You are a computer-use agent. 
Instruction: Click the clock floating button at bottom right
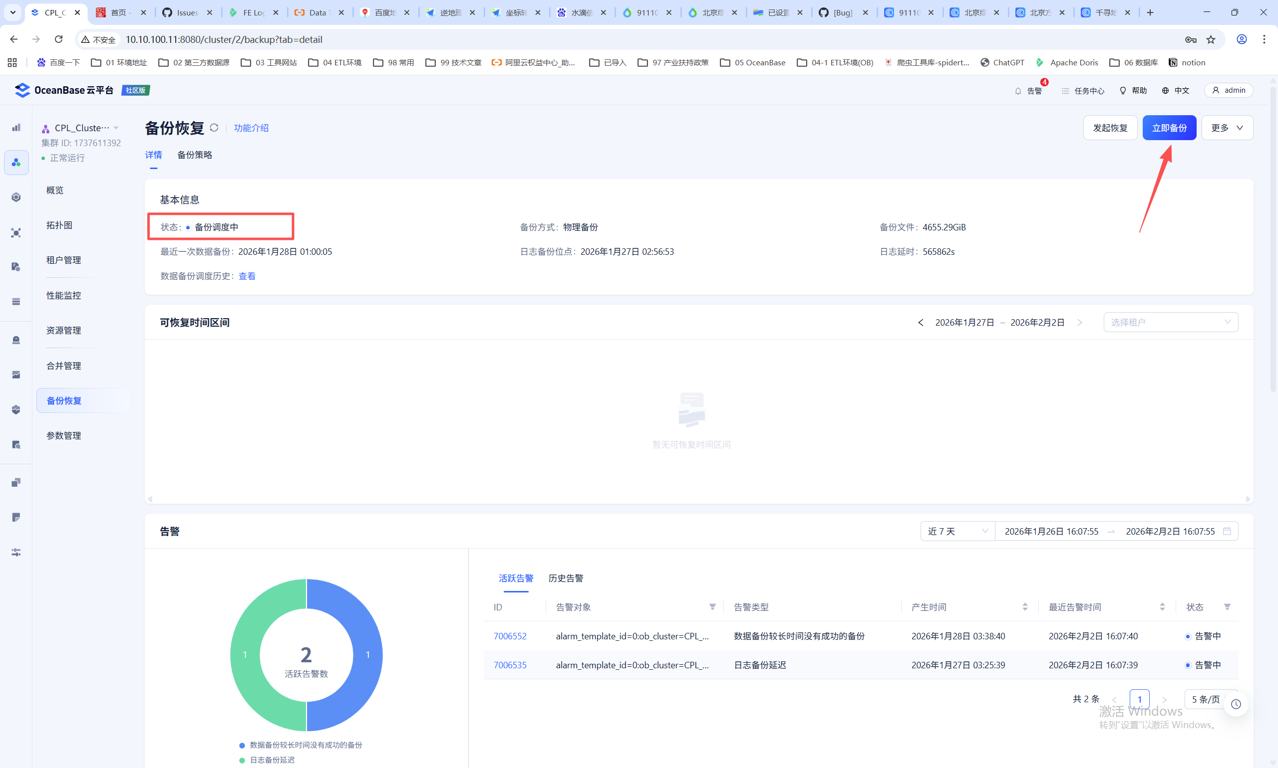(1236, 704)
